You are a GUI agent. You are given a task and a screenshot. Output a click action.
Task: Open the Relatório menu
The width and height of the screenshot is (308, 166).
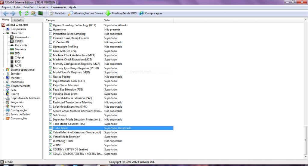(x=29, y=7)
